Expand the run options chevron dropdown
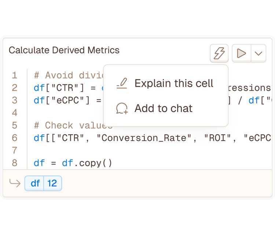275x235 pixels. (x=258, y=54)
